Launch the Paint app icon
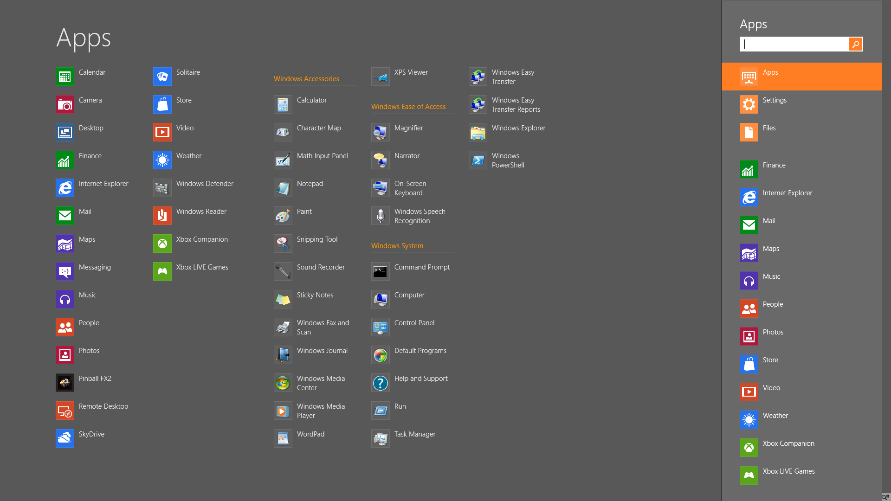891x501 pixels. pos(283,216)
